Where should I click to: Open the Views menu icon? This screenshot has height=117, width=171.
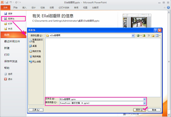coord(157,36)
